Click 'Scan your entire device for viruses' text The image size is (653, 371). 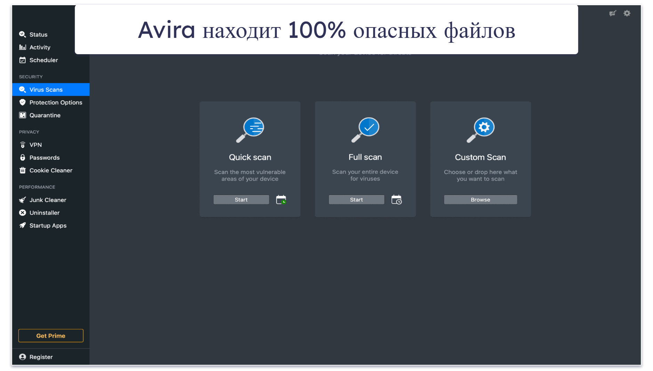pos(365,175)
